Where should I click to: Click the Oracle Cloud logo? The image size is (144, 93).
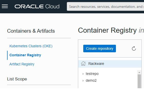click(x=37, y=7)
